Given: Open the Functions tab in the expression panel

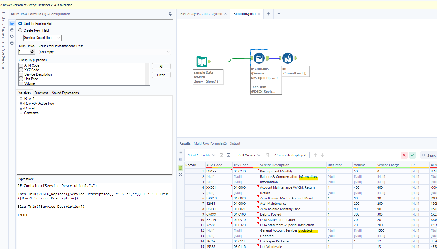Looking at the screenshot, I should tap(41, 93).
